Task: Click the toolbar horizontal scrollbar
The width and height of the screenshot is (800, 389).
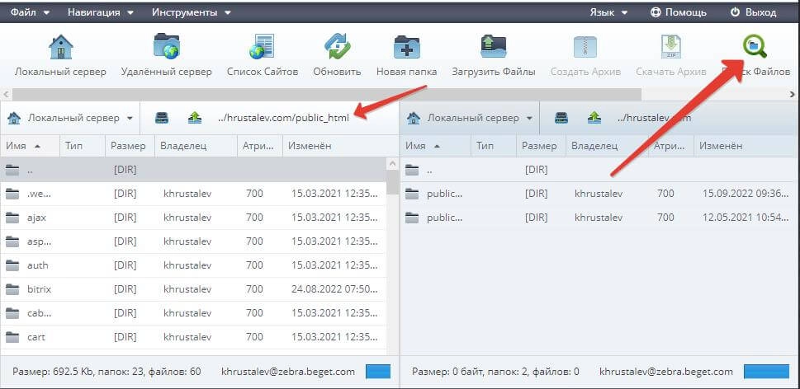Action: (327, 94)
